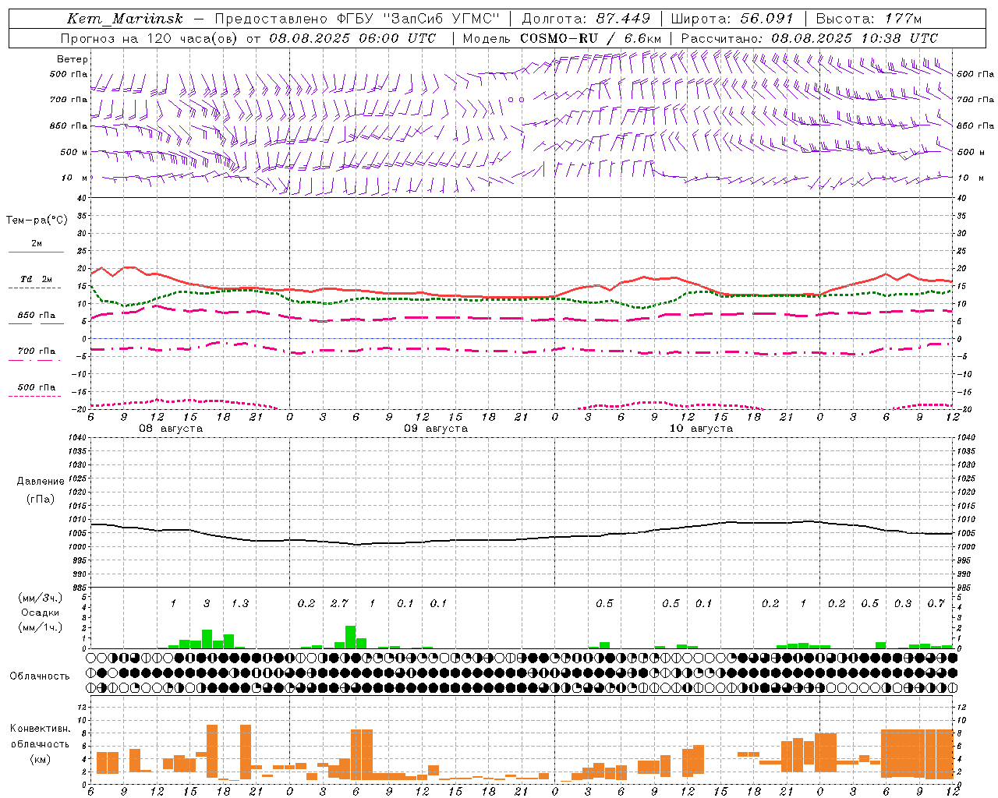Click the '2м' temperature legend entry
Image resolution: width=998 pixels, height=798 pixels.
pos(37,243)
